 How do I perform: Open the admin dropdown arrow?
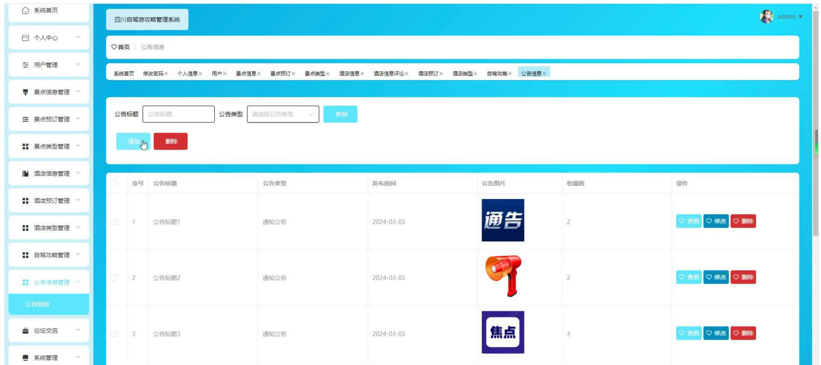point(801,17)
